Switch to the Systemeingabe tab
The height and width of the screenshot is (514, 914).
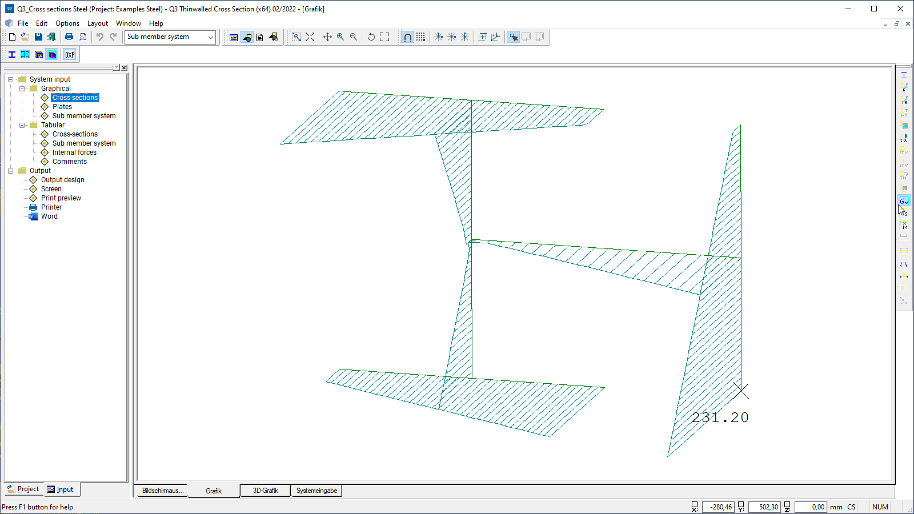316,491
